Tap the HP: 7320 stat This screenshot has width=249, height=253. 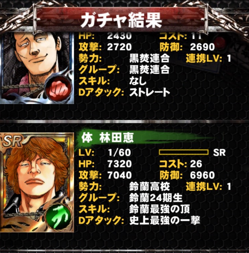tap(105, 164)
